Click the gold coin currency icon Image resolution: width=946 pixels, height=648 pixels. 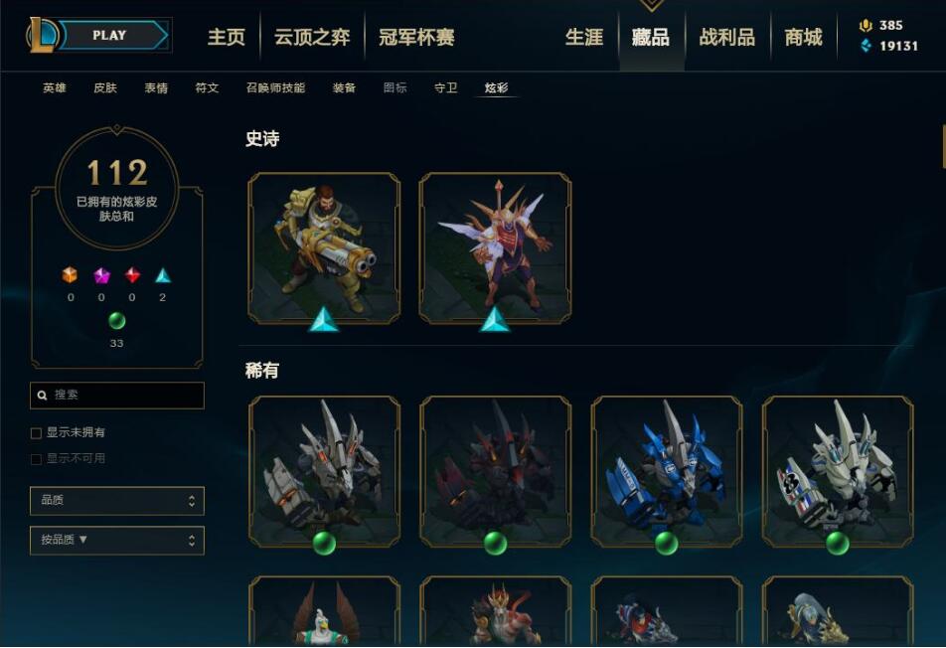[x=866, y=25]
